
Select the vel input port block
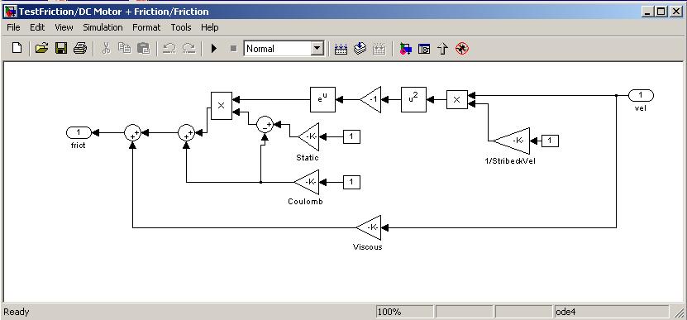click(x=641, y=95)
